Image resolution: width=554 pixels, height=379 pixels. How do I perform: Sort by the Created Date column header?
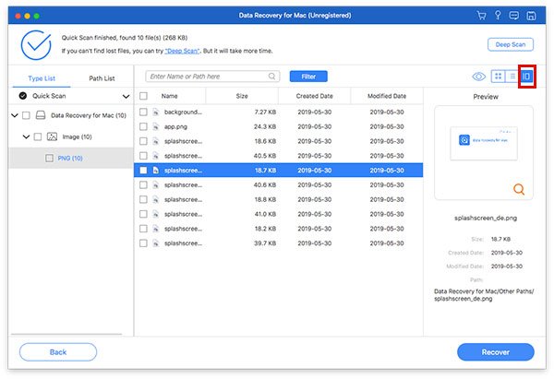coord(315,96)
